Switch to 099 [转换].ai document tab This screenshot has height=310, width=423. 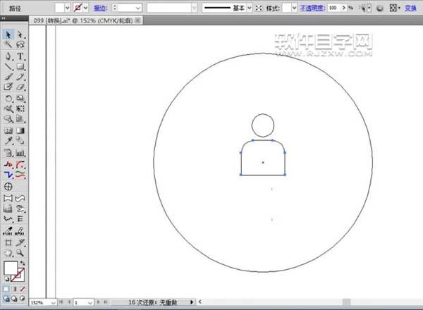click(83, 20)
